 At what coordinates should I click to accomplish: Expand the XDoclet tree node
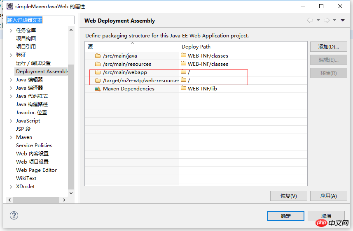[11, 187]
